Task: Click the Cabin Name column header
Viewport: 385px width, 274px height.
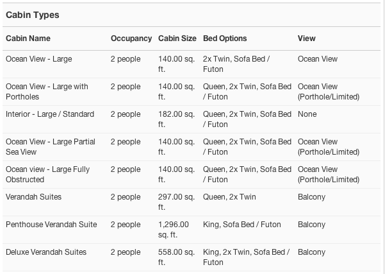Action: point(29,39)
